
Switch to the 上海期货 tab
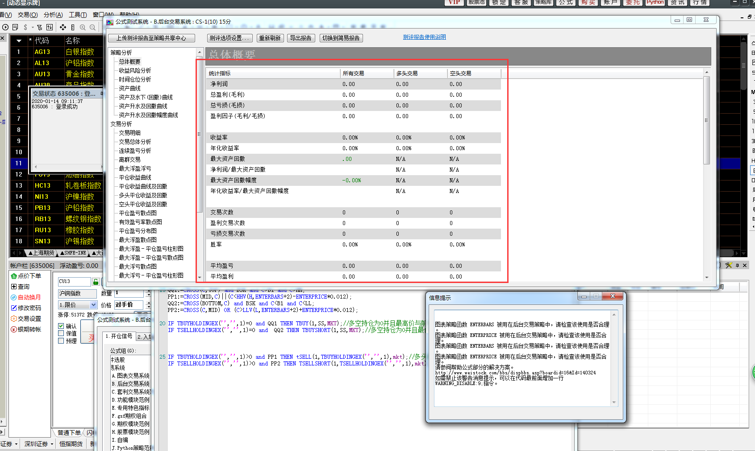tap(42, 253)
